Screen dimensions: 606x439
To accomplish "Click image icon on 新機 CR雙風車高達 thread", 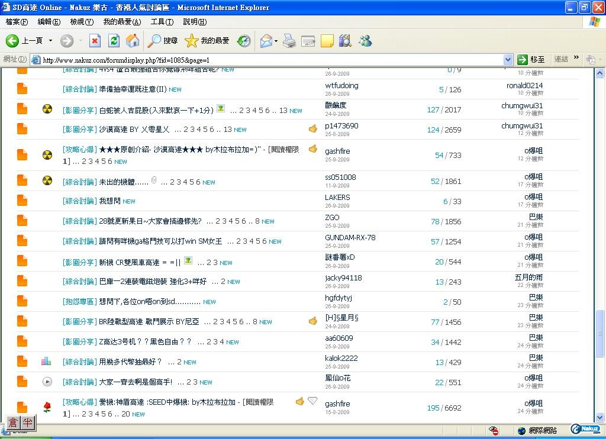I will (188, 260).
